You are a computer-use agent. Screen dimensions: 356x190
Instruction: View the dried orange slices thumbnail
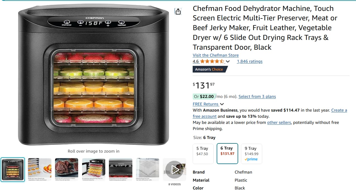(x=40, y=170)
